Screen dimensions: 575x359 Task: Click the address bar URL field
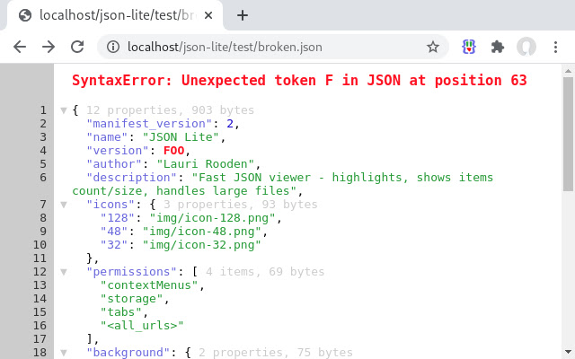point(270,47)
